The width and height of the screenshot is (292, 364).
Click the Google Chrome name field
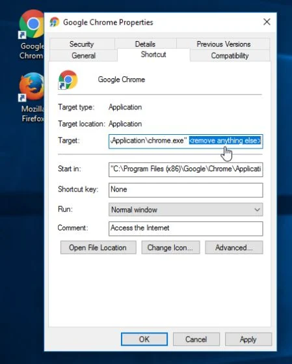click(x=122, y=79)
